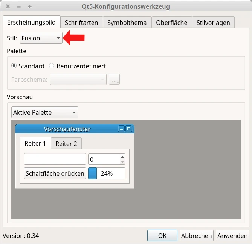Switch to the Schriftarten tab

click(x=81, y=23)
